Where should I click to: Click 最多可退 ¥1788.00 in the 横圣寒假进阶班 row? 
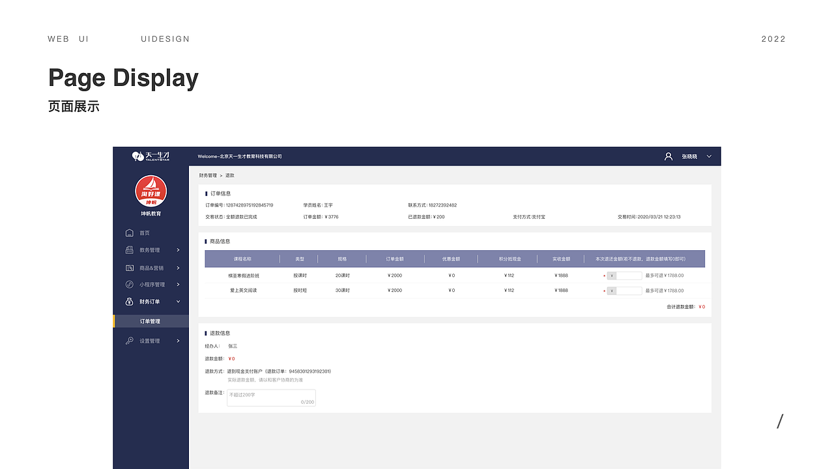[665, 276]
